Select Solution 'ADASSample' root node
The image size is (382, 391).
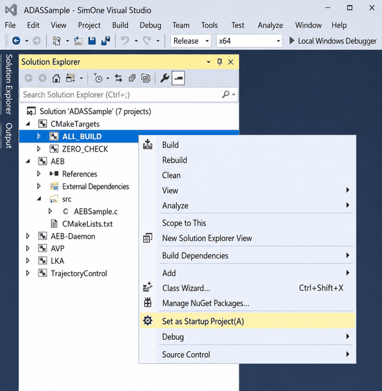pyautogui.click(x=95, y=111)
